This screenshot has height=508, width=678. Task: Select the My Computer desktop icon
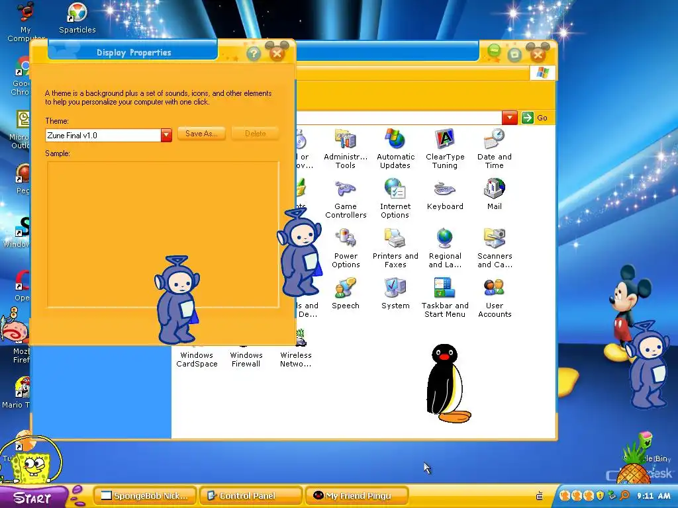[25, 22]
